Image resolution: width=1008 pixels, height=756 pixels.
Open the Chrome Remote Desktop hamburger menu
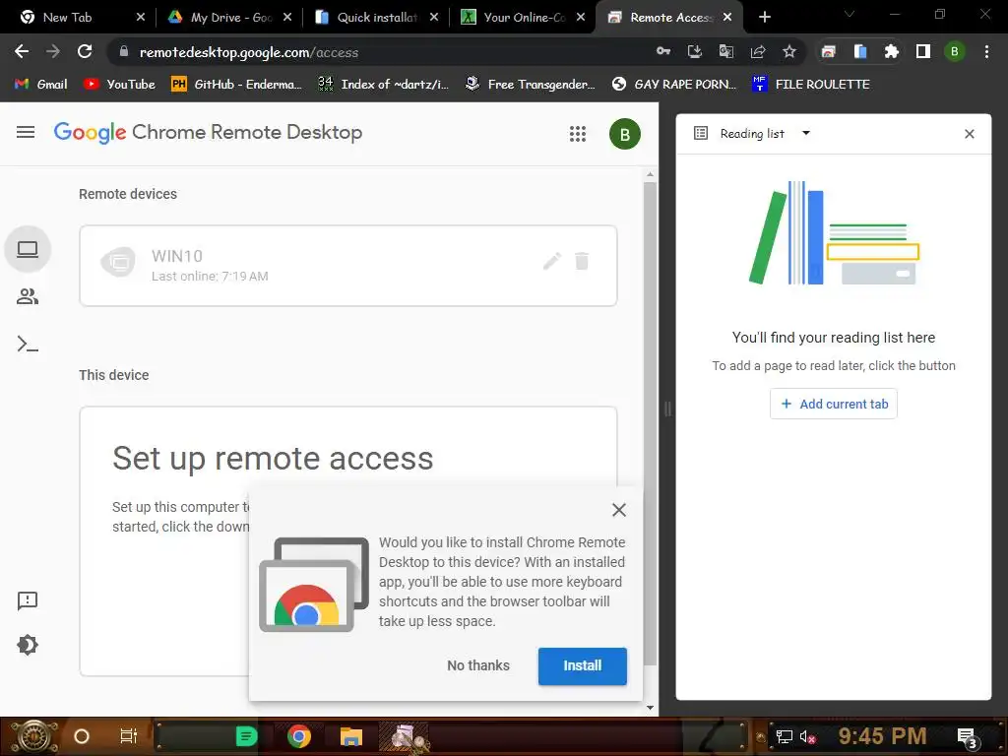[26, 133]
